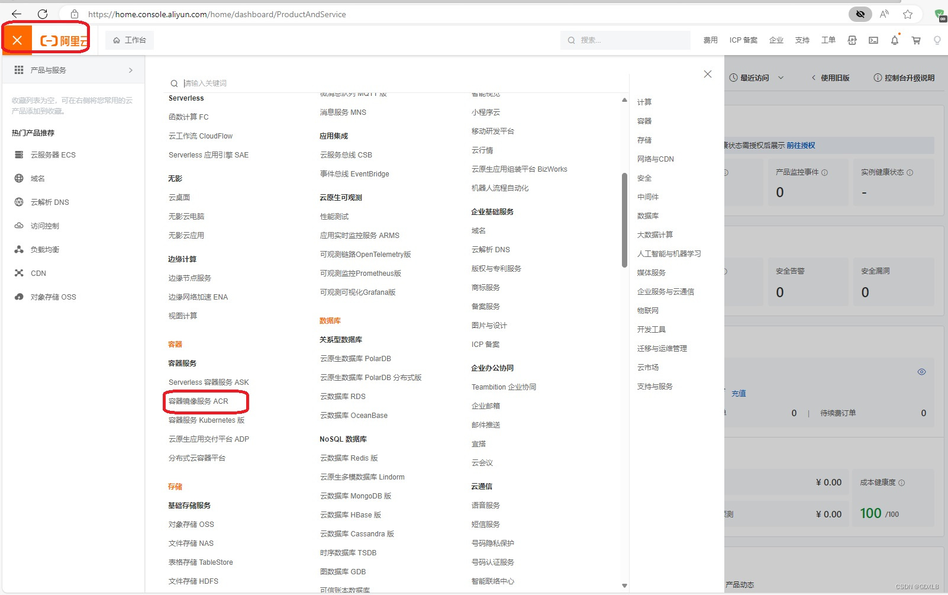The height and width of the screenshot is (595, 948).
Task: Open 负载均衡 sidebar entry
Action: point(45,249)
